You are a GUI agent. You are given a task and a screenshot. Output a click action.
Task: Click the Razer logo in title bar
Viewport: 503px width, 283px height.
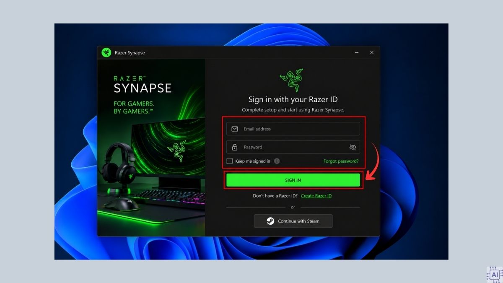[x=106, y=52]
